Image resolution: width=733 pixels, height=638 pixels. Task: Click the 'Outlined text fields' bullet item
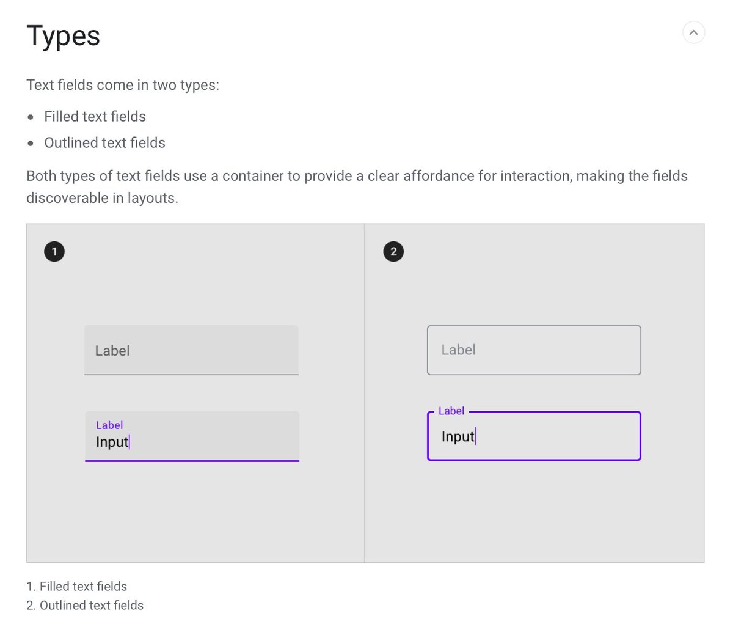coord(105,142)
